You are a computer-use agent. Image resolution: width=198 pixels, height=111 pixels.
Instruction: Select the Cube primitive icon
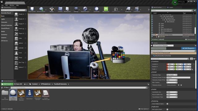16,38
